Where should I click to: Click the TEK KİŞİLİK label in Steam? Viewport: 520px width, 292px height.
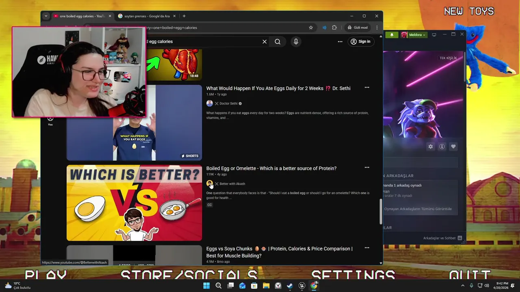point(448,58)
